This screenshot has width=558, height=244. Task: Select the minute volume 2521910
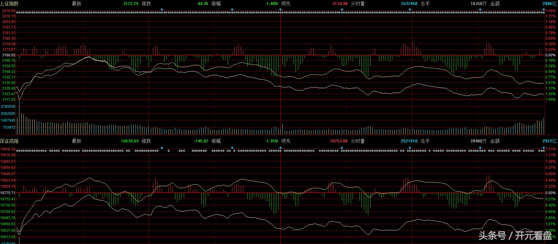(x=409, y=141)
